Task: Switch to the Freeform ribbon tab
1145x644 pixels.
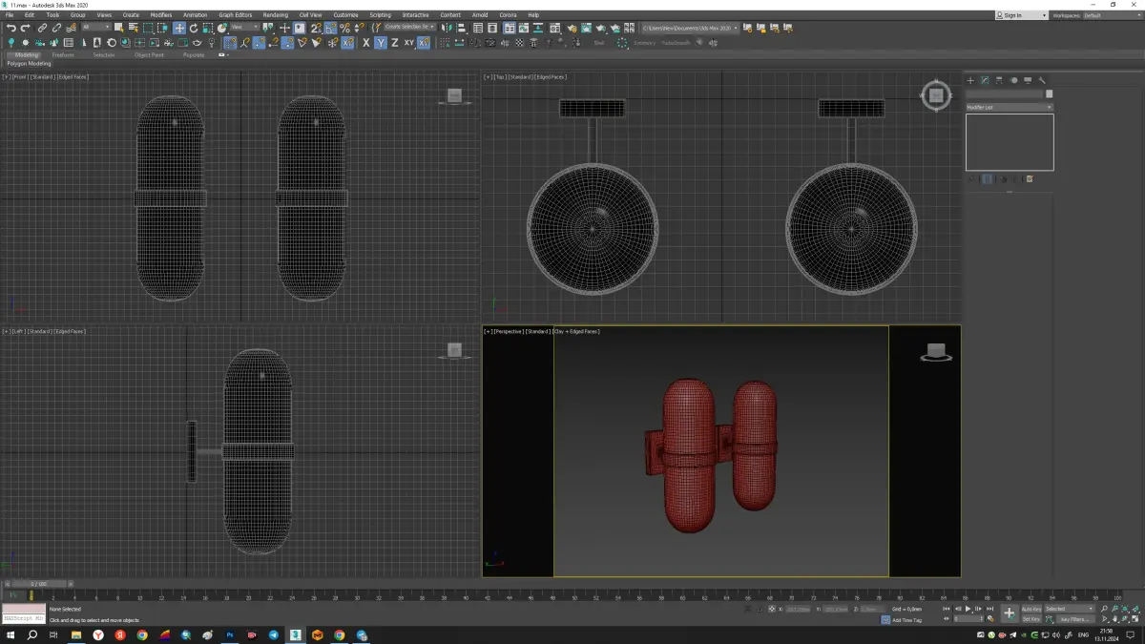Action: click(63, 55)
